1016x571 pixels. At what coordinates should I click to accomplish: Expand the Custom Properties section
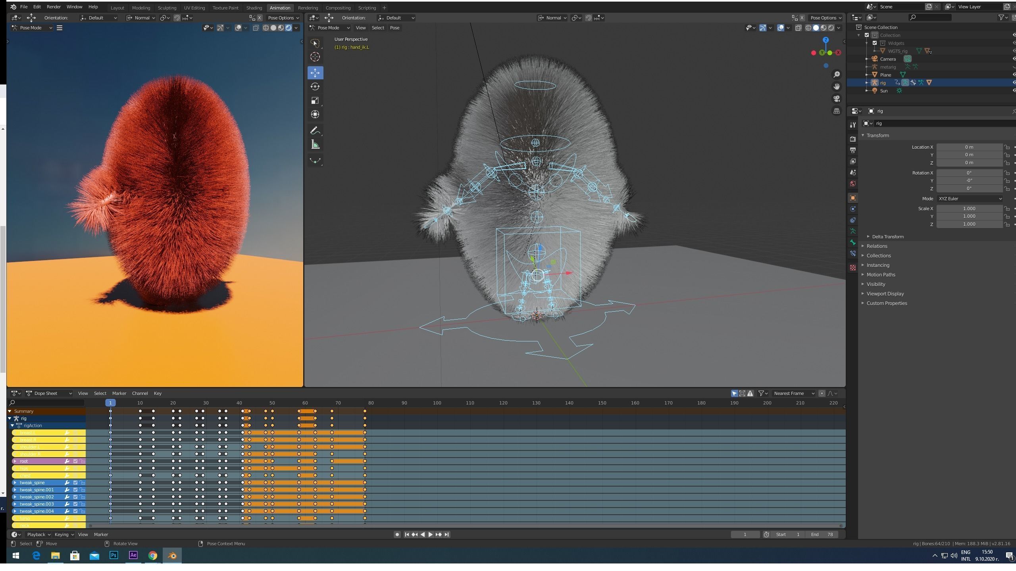(887, 303)
